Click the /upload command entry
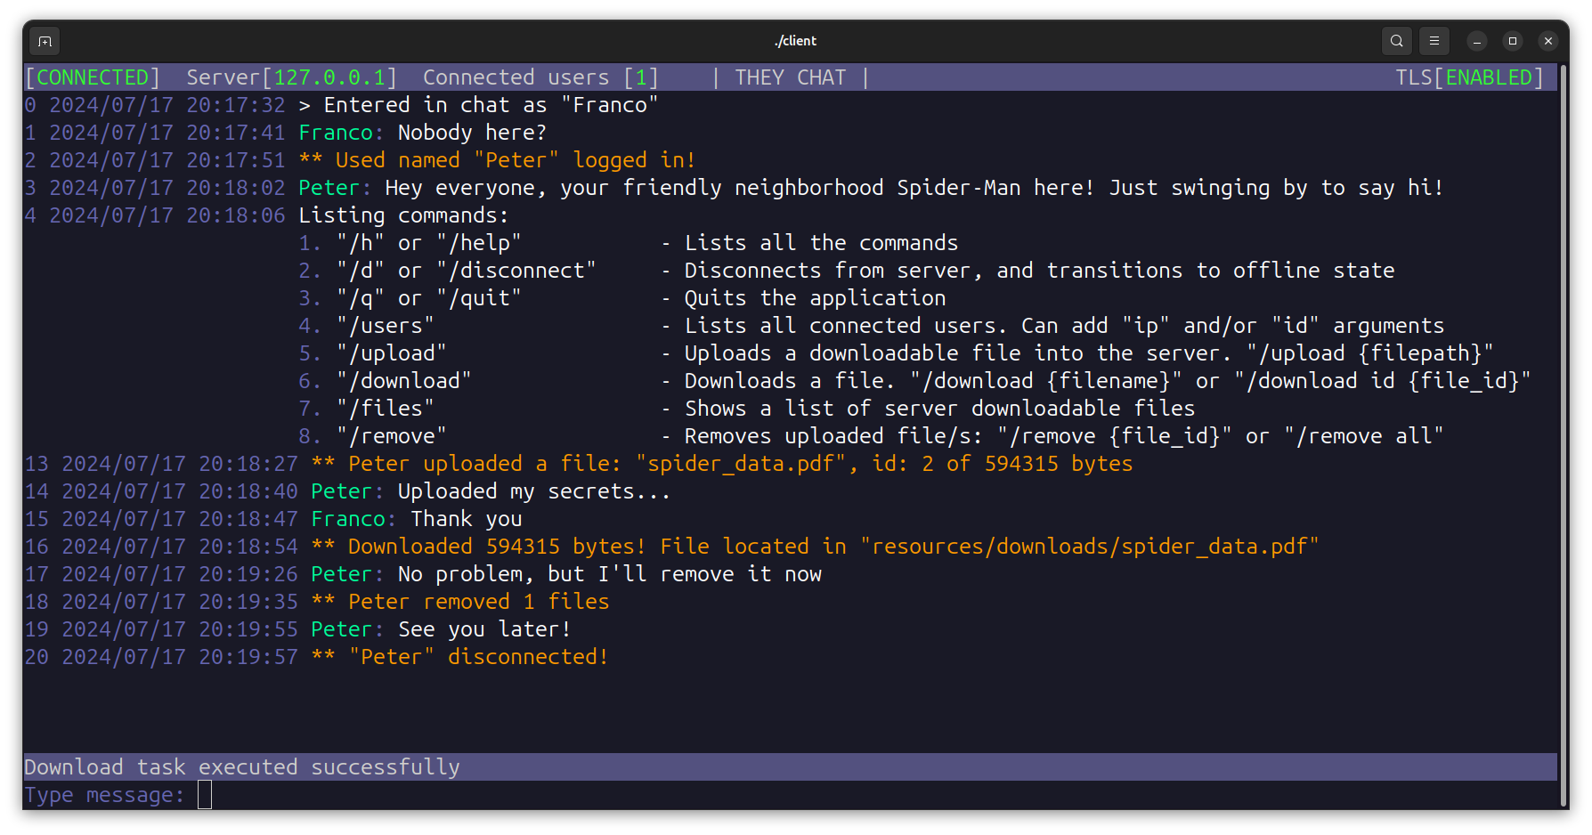Screen dimensions: 1592x835 (392, 353)
